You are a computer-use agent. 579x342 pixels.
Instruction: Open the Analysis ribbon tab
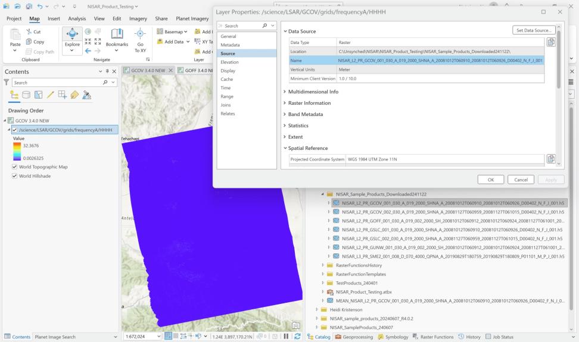pos(77,18)
